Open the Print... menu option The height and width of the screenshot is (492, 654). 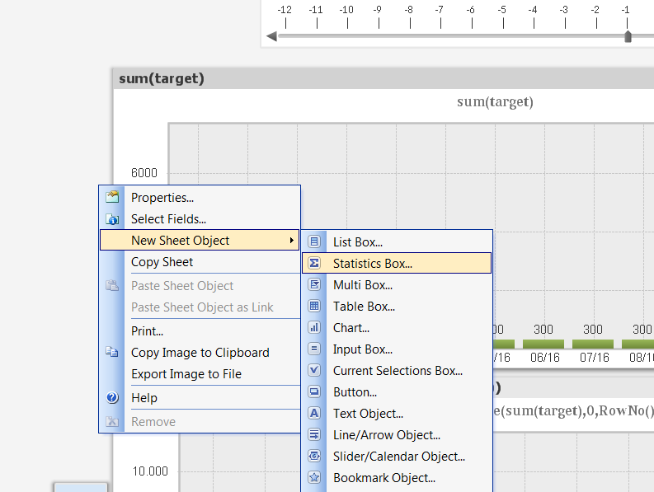[x=147, y=331]
